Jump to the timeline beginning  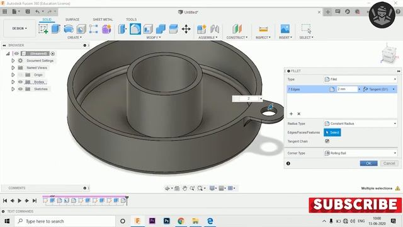(x=5, y=201)
